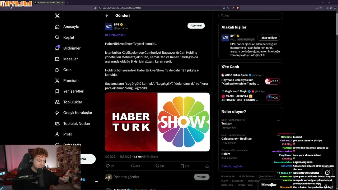Open Daha fazla footer menu
The width and height of the screenshot is (338, 190).
tap(228, 185)
